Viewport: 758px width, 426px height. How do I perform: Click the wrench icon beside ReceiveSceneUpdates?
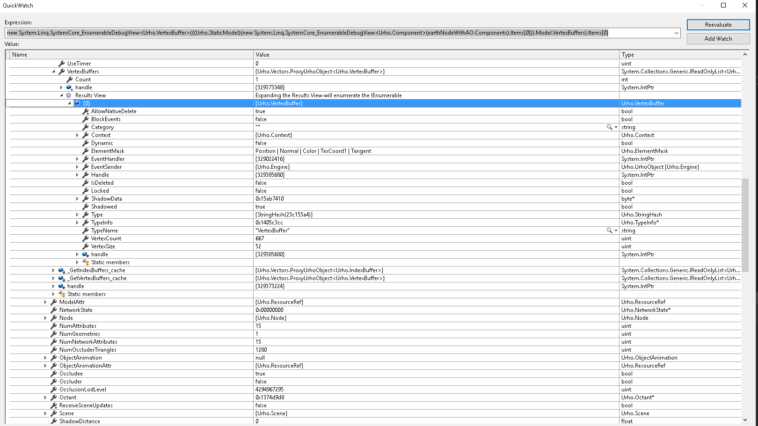point(53,405)
